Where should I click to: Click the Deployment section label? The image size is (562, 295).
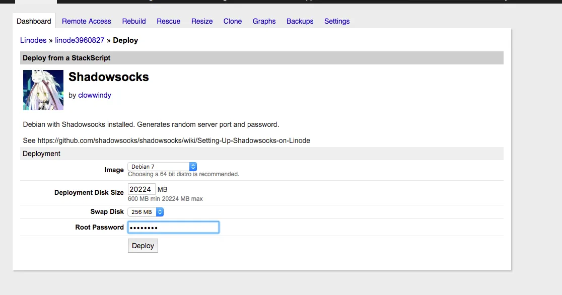42,154
